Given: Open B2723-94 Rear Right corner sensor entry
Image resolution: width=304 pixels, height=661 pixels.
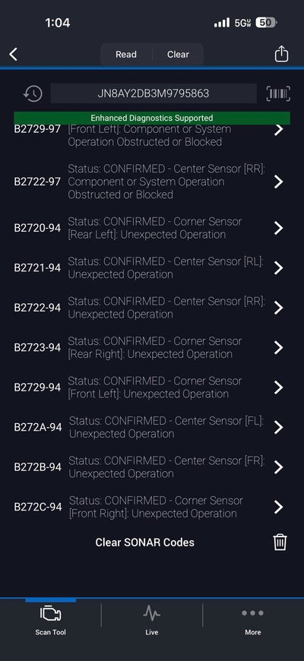Looking at the screenshot, I should tap(152, 348).
